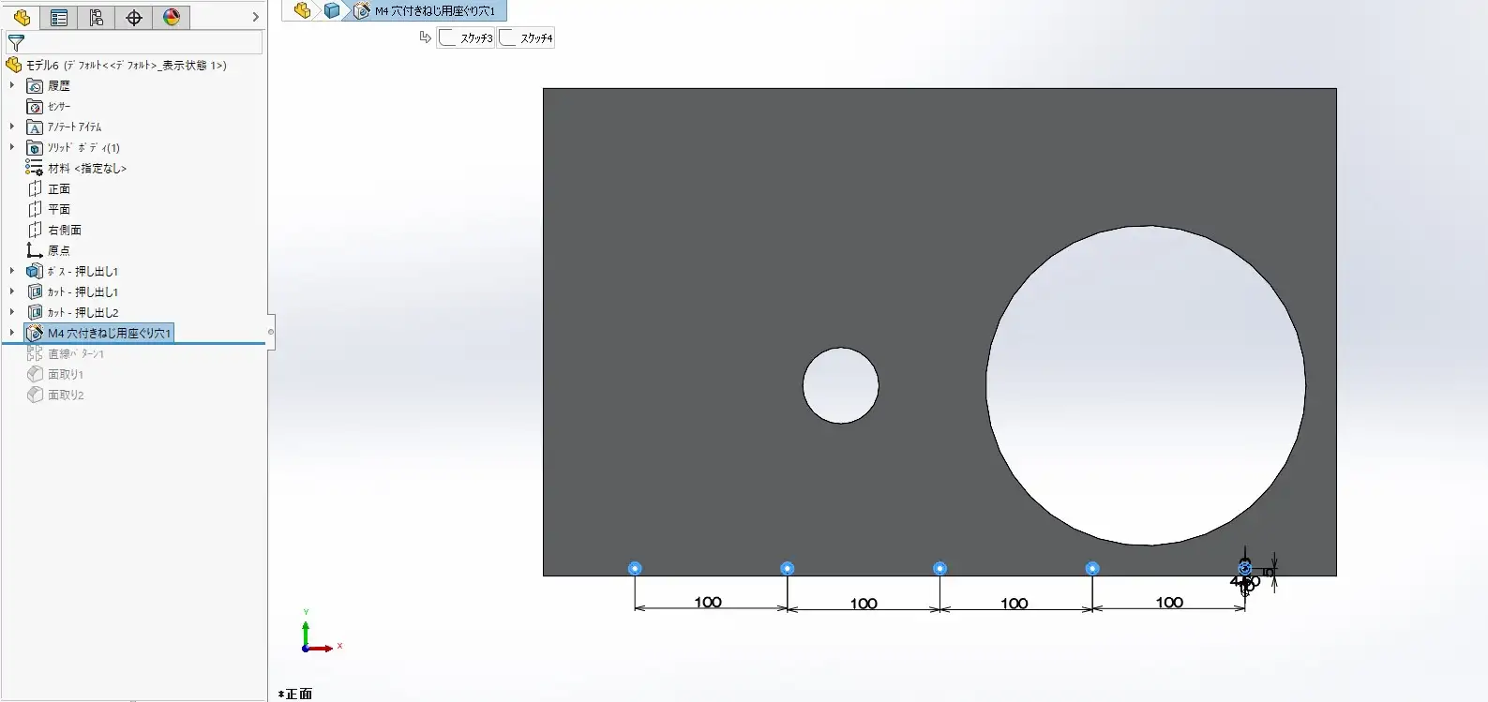The width and height of the screenshot is (1488, 702).
Task: Select 材料 <指定なし> material item
Action: 86,168
